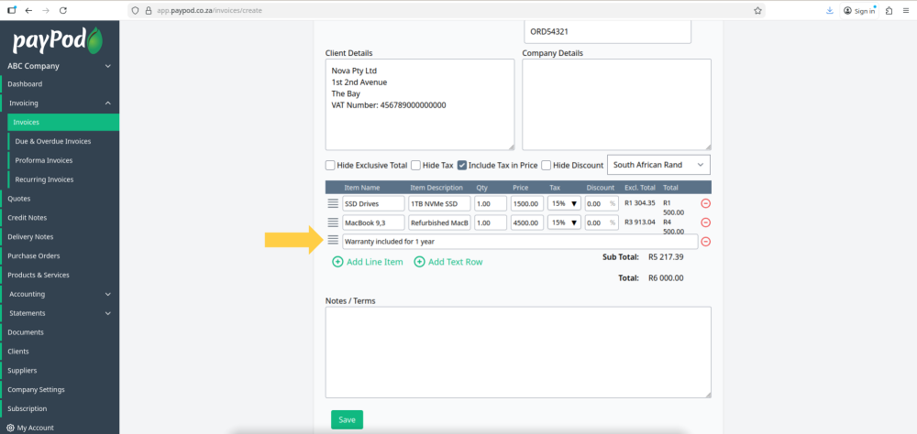917x434 pixels.
Task: Click the ORD54321 reference field
Action: click(x=607, y=31)
